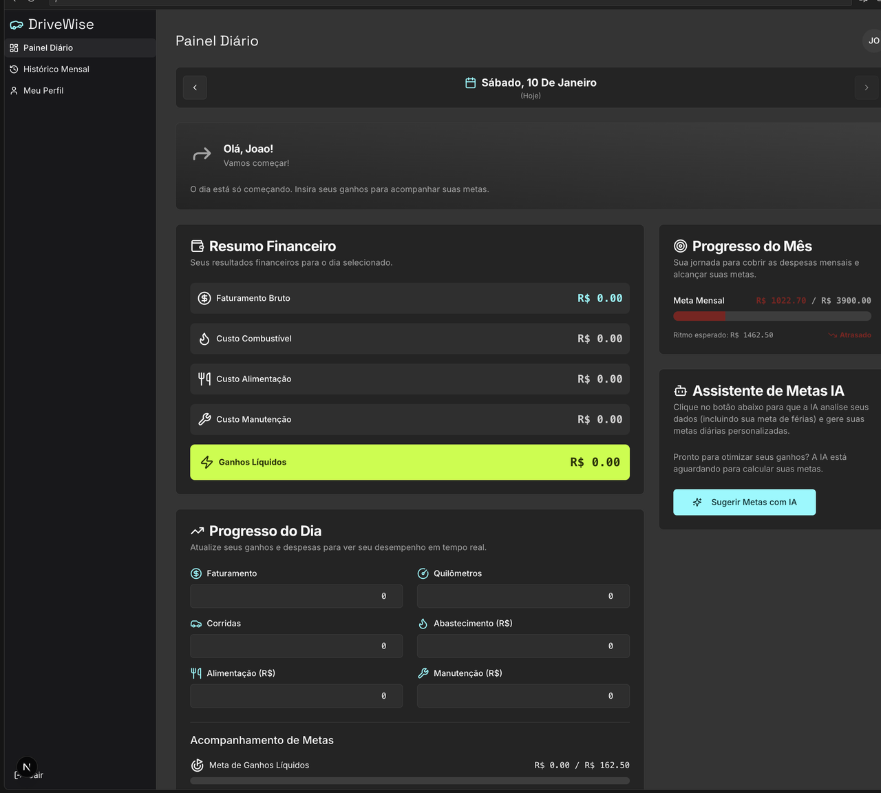
Task: Click the utensils icon in Custo Alimentação row
Action: 204,379
